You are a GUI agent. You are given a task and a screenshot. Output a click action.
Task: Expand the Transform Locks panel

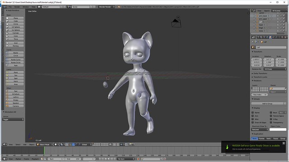(260, 77)
